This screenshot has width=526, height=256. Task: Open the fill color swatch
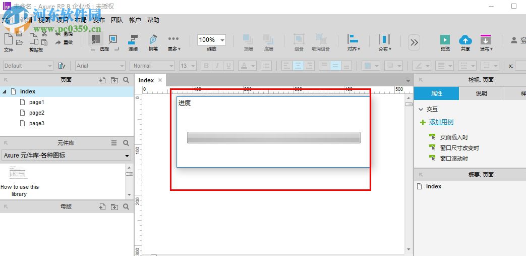point(371,66)
